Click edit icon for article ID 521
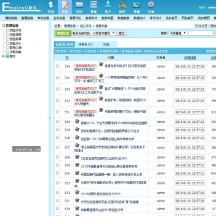 (x=77, y=200)
